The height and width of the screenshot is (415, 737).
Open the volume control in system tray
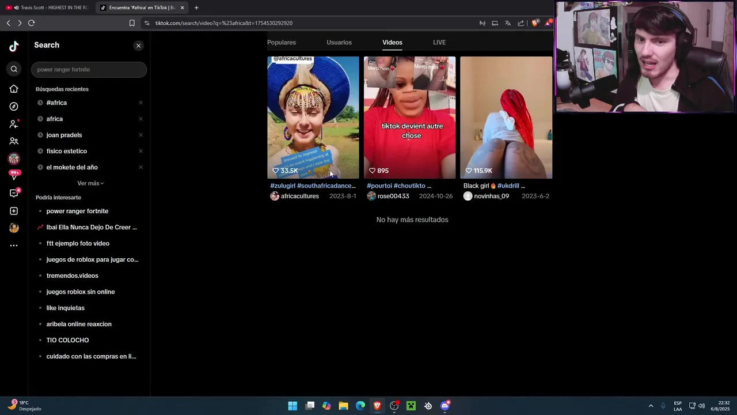point(701,406)
